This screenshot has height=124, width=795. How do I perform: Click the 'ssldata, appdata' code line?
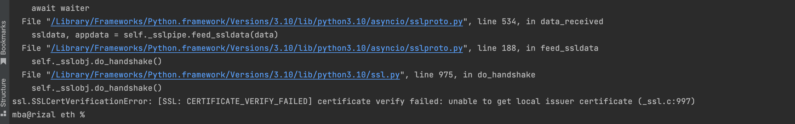[154, 35]
